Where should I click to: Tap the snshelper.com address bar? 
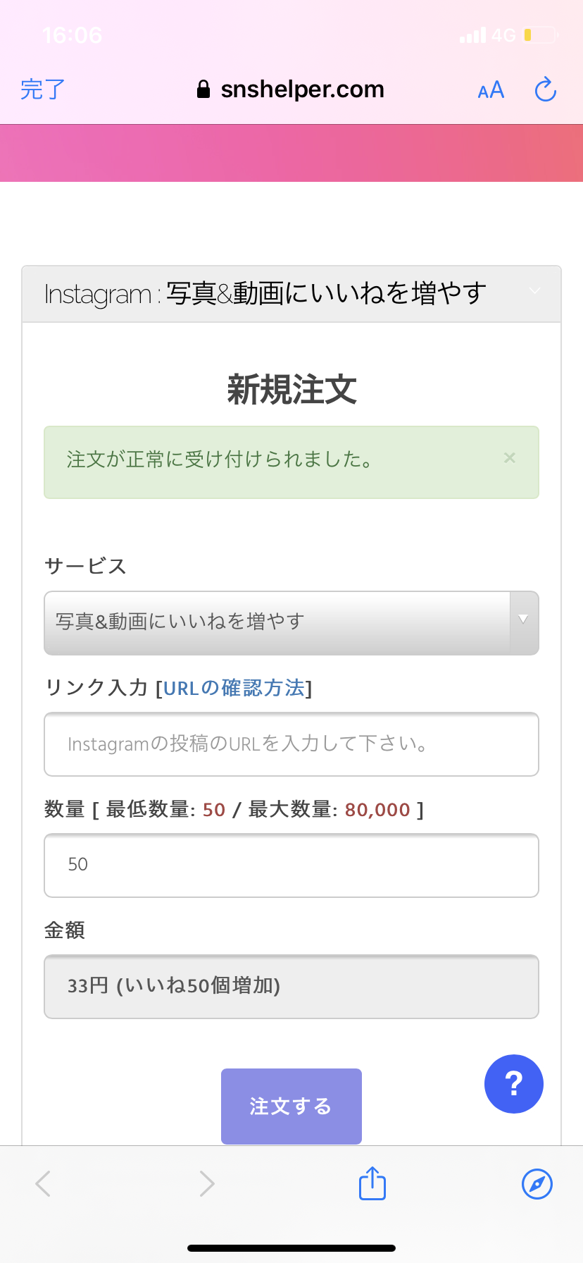(x=291, y=90)
